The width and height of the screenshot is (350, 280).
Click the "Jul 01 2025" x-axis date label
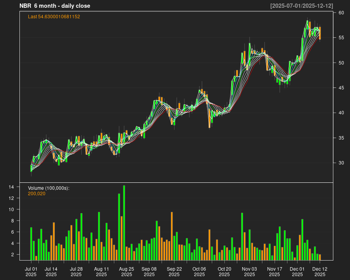[x=31, y=271]
